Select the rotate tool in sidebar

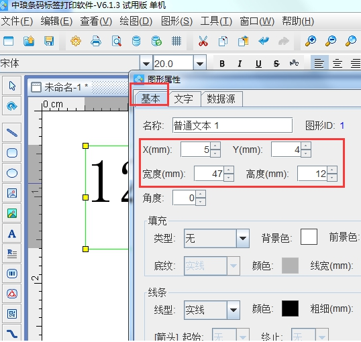pyautogui.click(x=12, y=106)
